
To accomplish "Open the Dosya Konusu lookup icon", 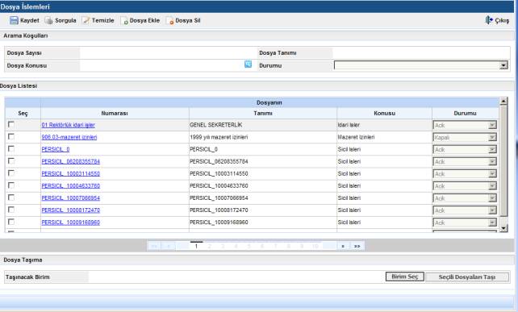I will pos(248,64).
